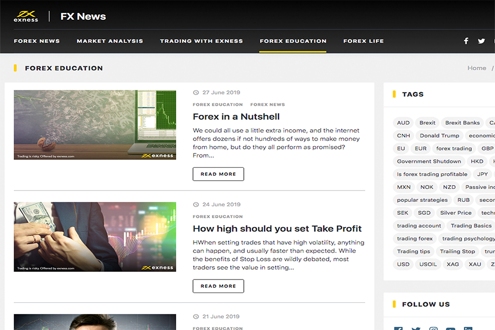Viewport: 495px width, 330px height.
Task: Select the Donald Trump tag
Action: [439, 136]
